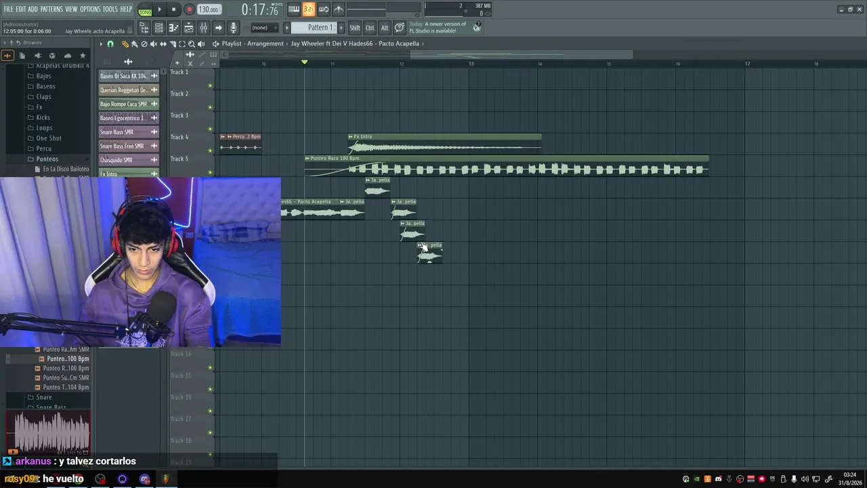Click the microphone recording icon
Viewport: 867px width, 488px height.
(233, 28)
